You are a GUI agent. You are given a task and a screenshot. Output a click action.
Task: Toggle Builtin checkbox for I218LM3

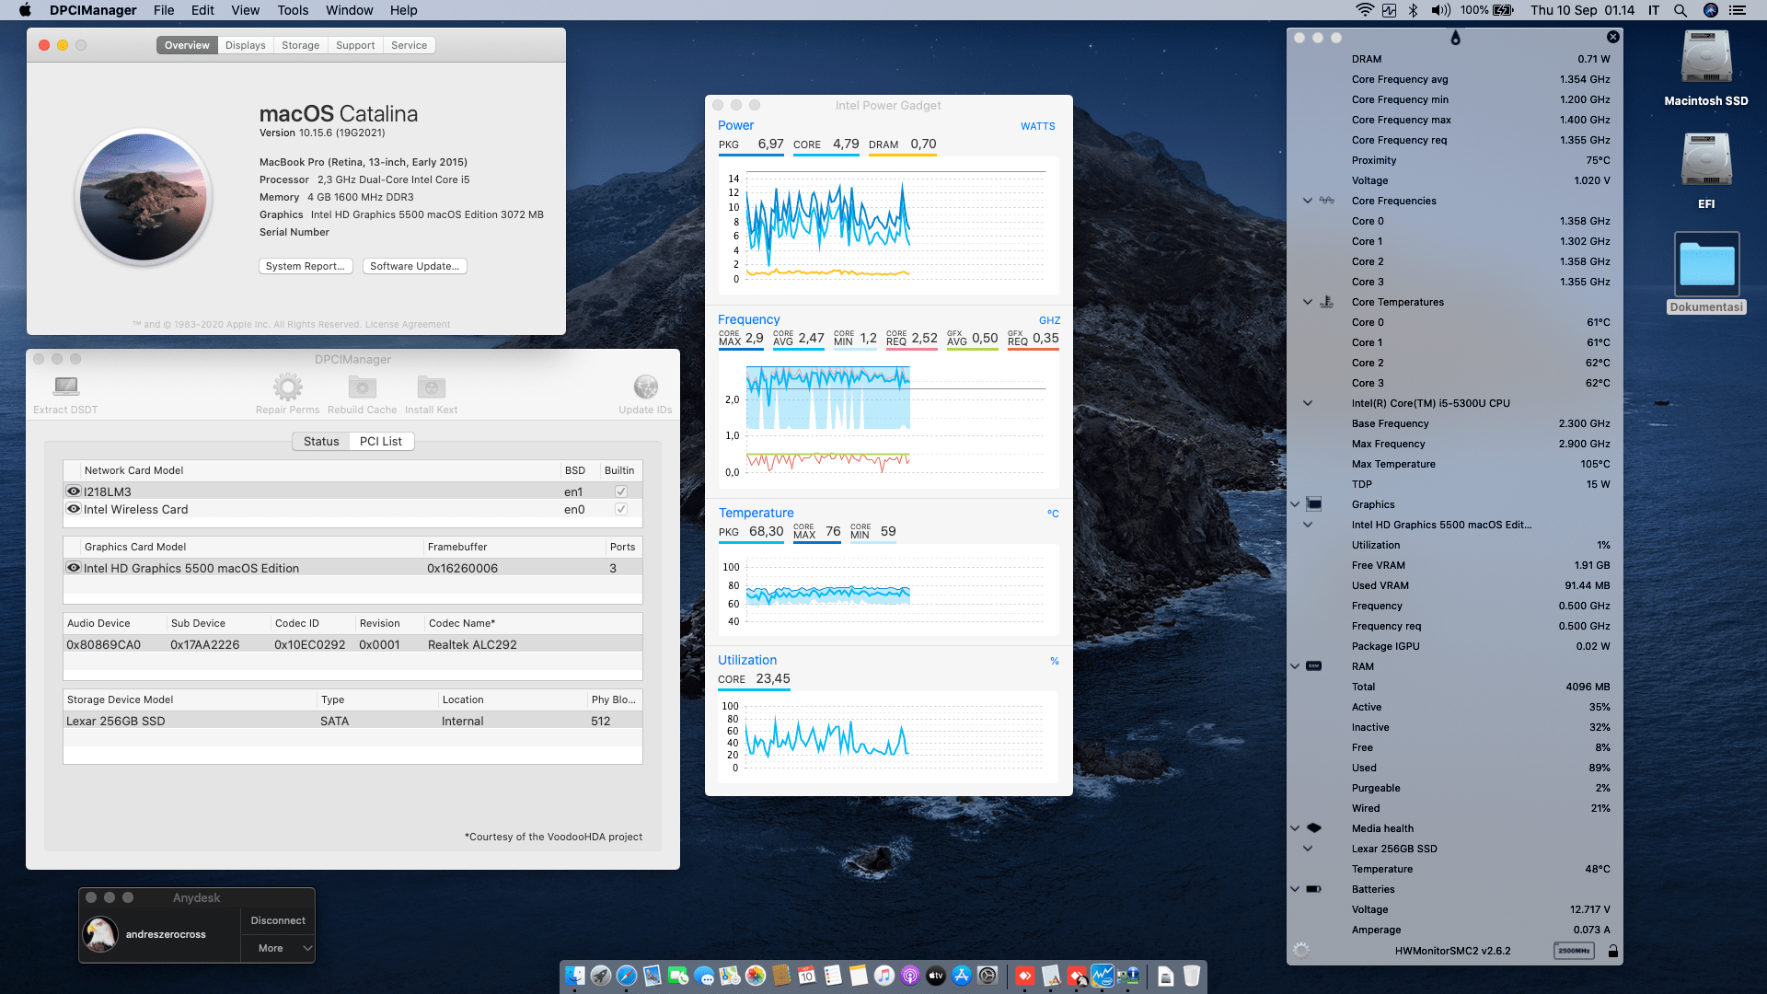(621, 491)
